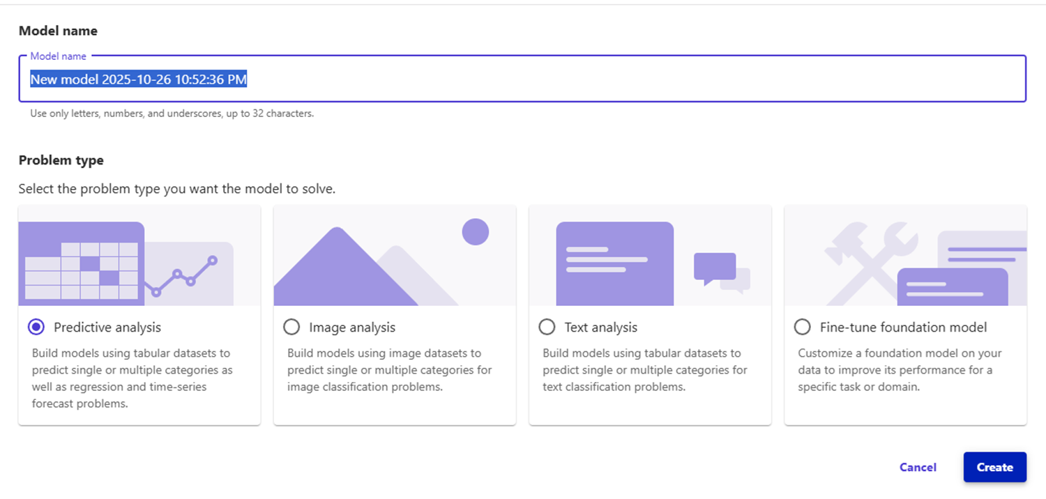Select the Predictive analysis radio button
This screenshot has width=1046, height=499.
36,327
